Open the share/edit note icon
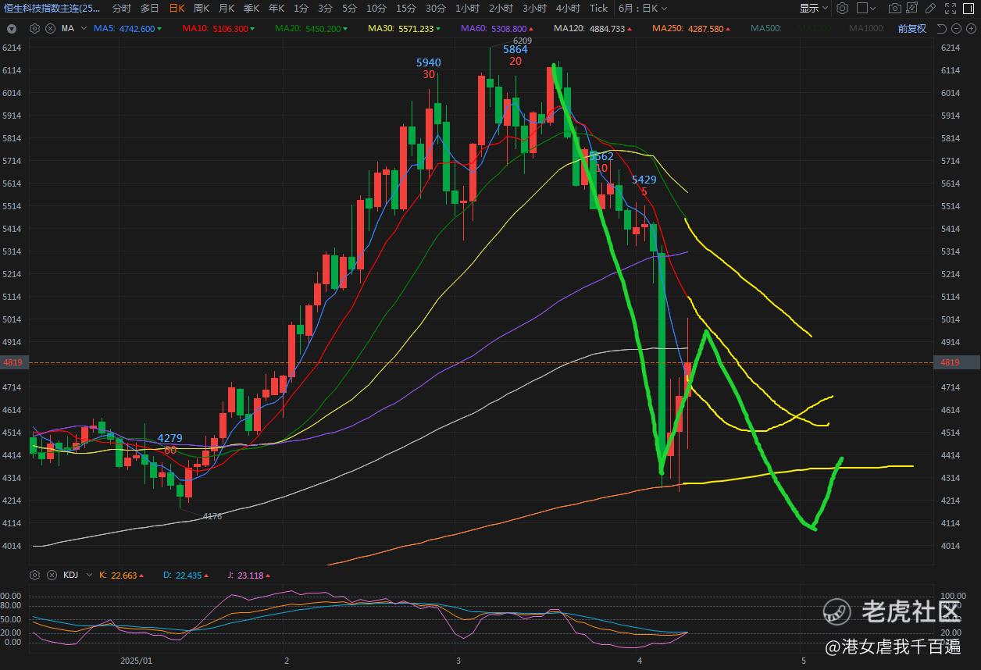981x670 pixels. (911, 9)
